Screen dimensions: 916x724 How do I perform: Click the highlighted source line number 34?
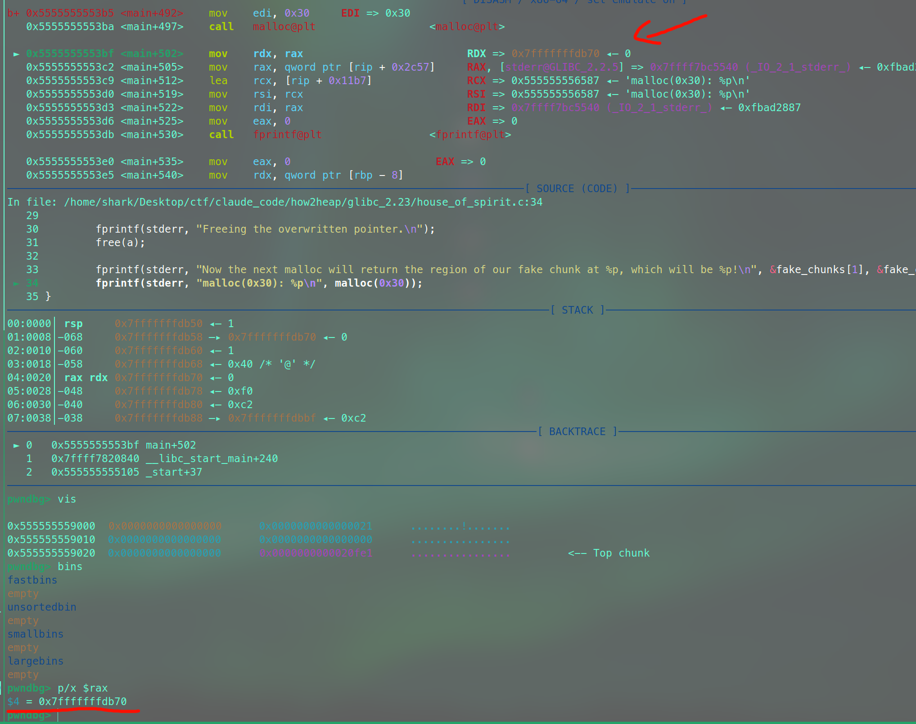(32, 283)
